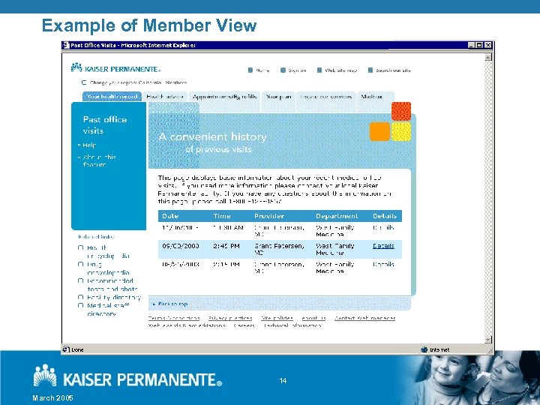
Task: Click the Provider column header
Action: point(269,216)
